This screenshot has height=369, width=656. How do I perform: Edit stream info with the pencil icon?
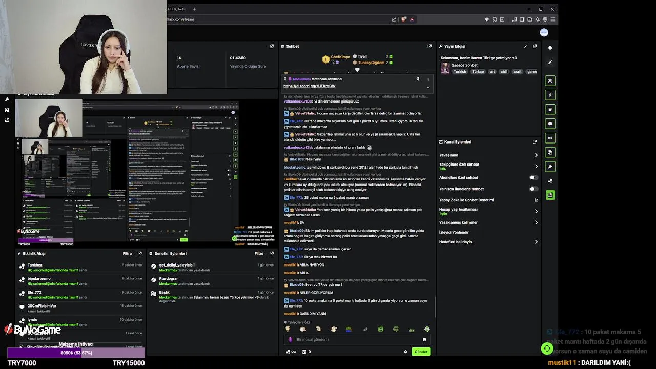click(525, 46)
